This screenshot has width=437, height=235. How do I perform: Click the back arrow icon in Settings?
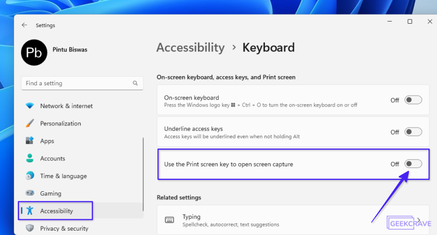click(24, 25)
